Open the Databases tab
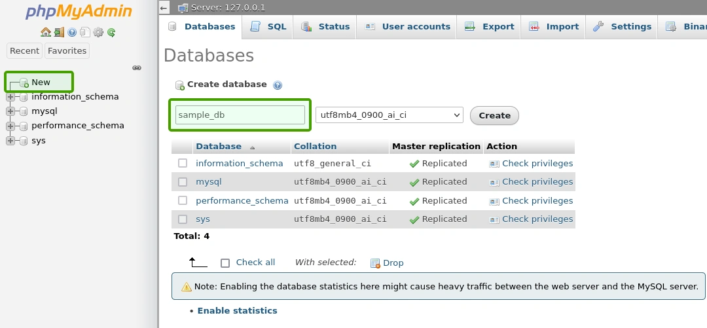Image resolution: width=707 pixels, height=328 pixels. coord(201,27)
